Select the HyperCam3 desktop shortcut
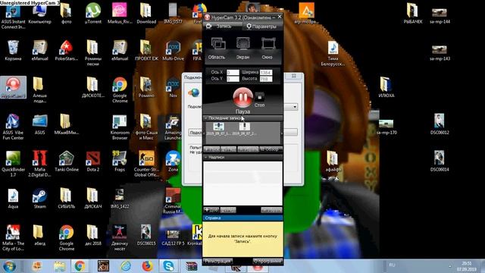Viewport: 485px width, 273px height. [13, 88]
